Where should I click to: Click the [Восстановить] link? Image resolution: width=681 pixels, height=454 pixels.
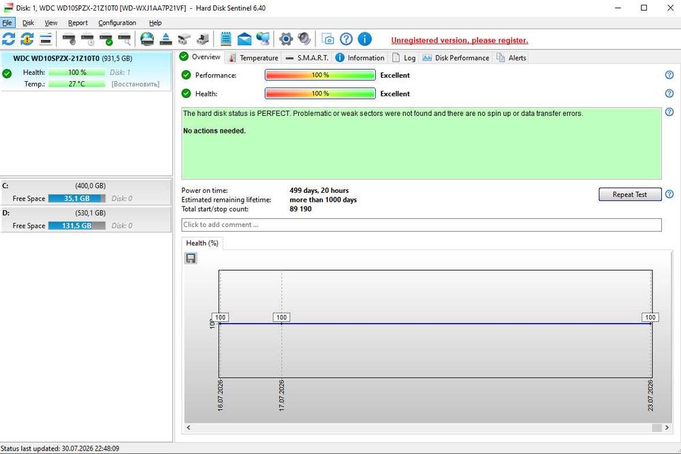point(136,84)
